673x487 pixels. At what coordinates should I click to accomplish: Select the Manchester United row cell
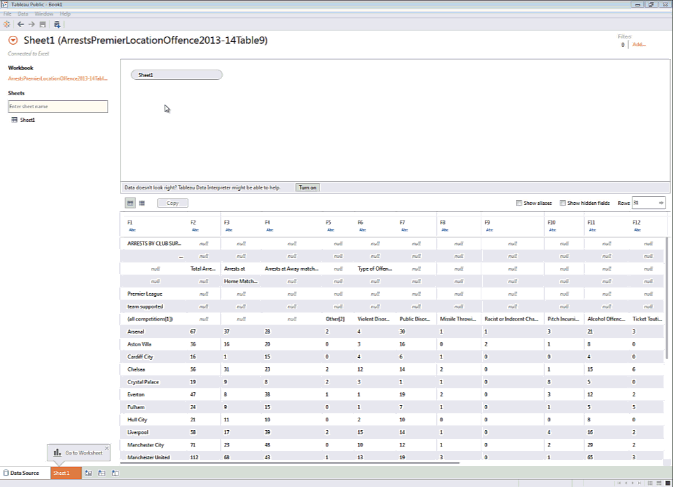[x=148, y=457]
